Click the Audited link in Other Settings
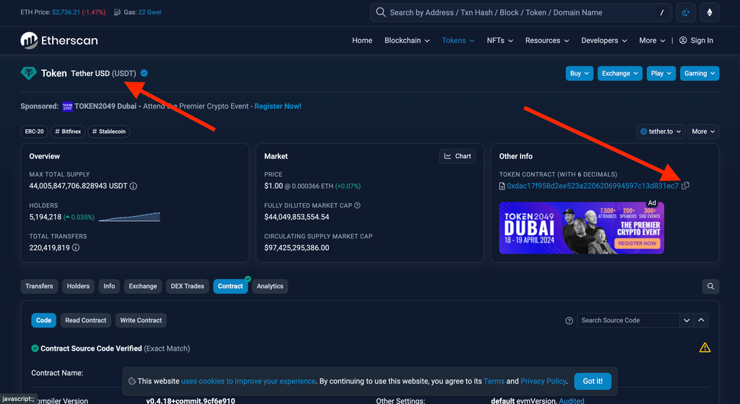 [571, 400]
